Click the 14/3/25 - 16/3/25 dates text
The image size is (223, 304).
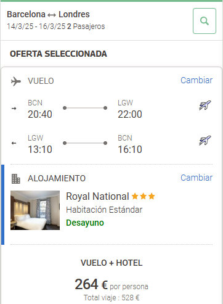coord(36,27)
